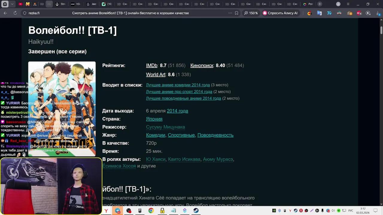Open actor Каито Исикава link
The image size is (383, 215).
[184, 159]
